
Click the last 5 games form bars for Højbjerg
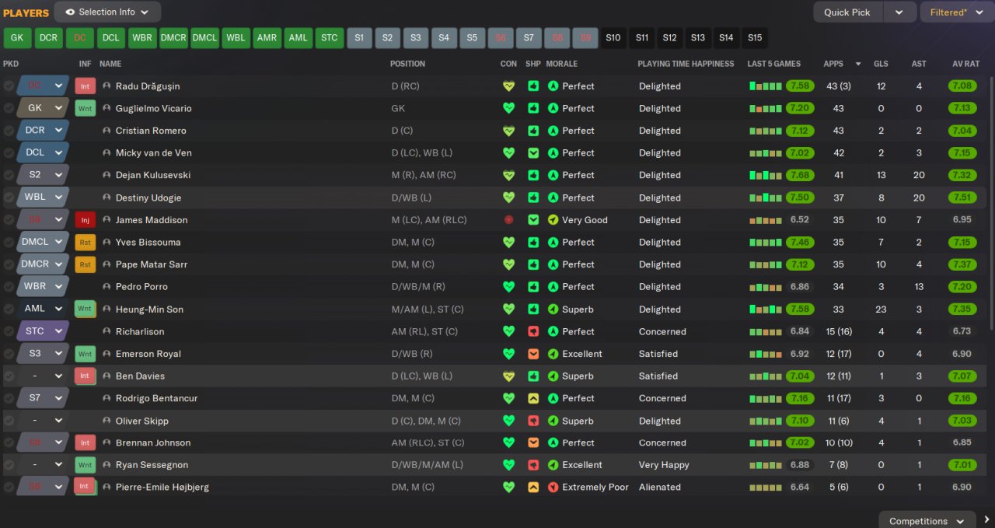coord(766,488)
